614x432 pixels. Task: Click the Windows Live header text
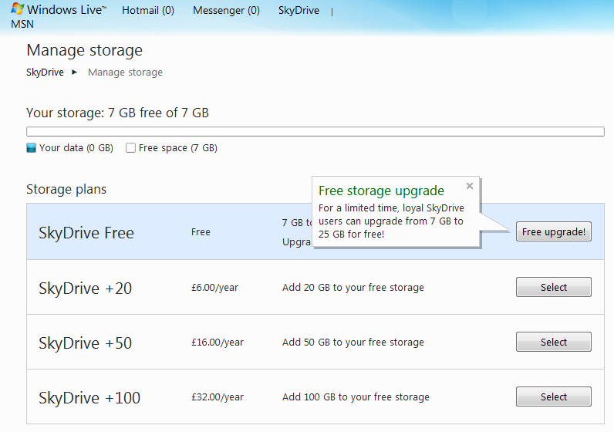pos(66,9)
